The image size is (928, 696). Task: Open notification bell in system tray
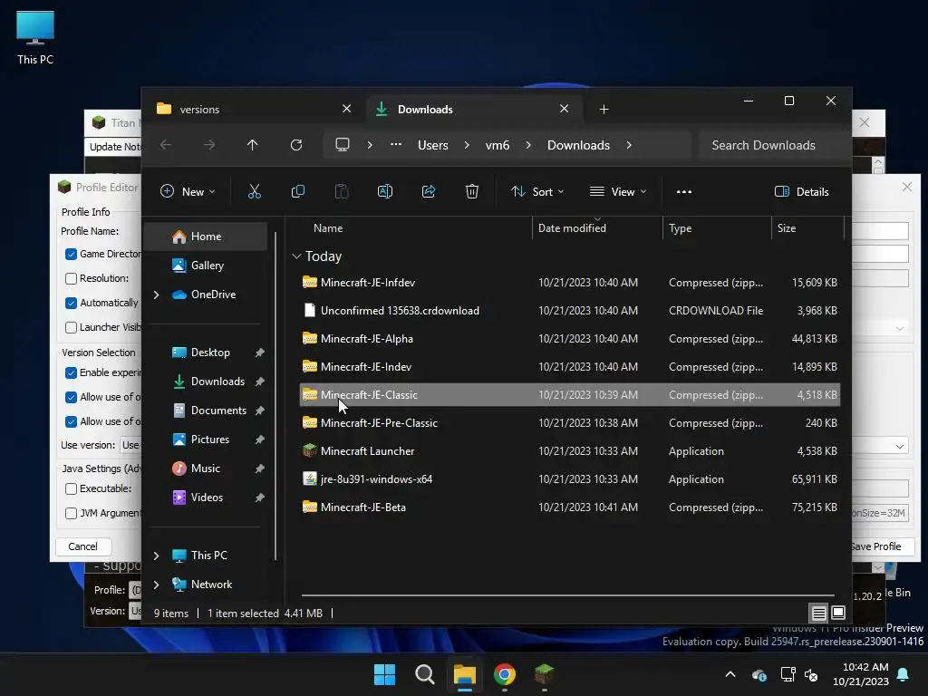pyautogui.click(x=904, y=674)
